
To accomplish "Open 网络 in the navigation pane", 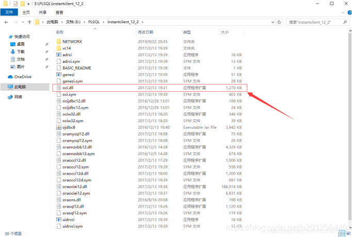I will pos(18,97).
